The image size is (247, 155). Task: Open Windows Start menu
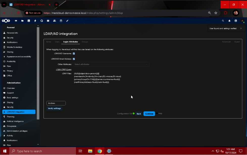5,151
